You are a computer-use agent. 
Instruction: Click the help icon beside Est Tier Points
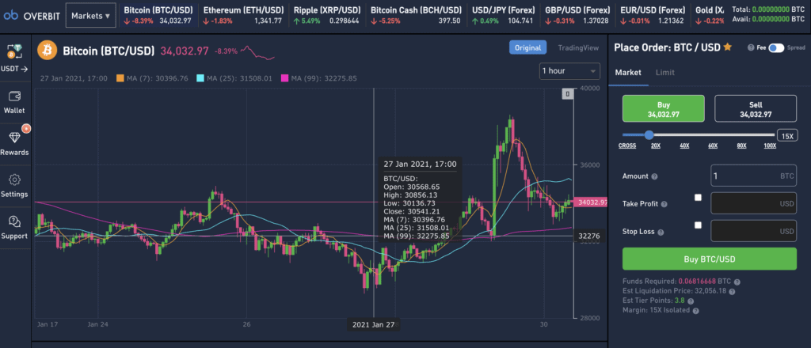(691, 301)
